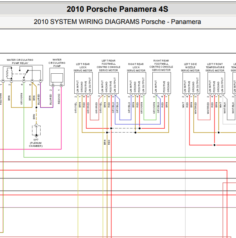This screenshot has height=238, width=236.
Task: Click the "RIGHT REAR LOCK SERVO MOTOR" label
Action: tap(136, 67)
